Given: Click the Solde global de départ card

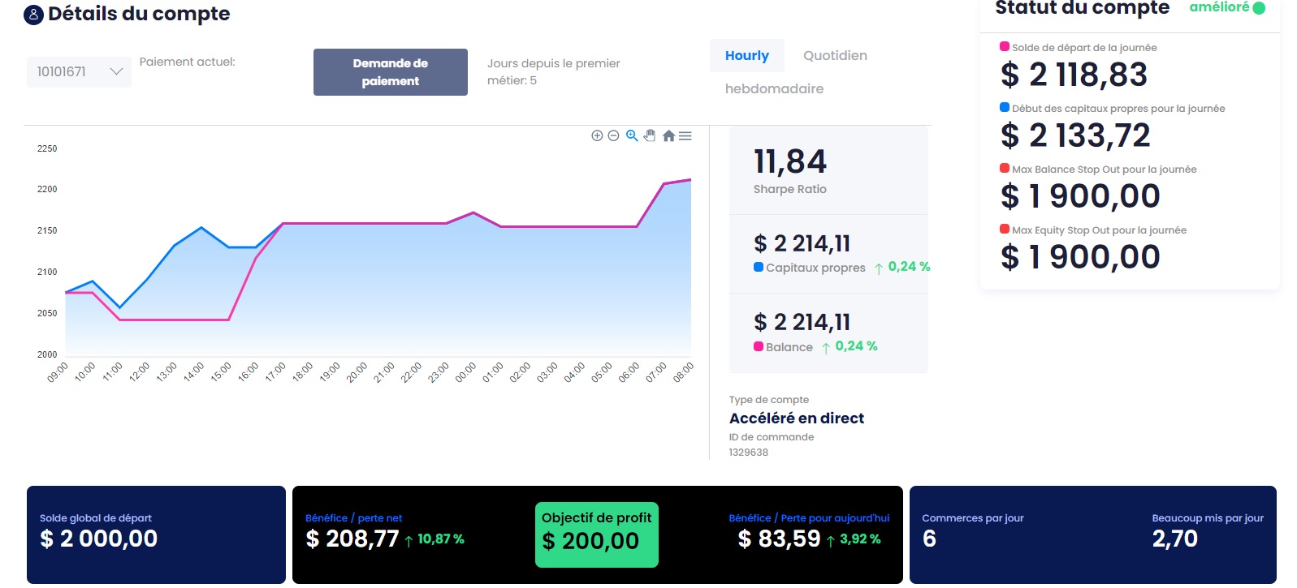Looking at the screenshot, I should 156,534.
